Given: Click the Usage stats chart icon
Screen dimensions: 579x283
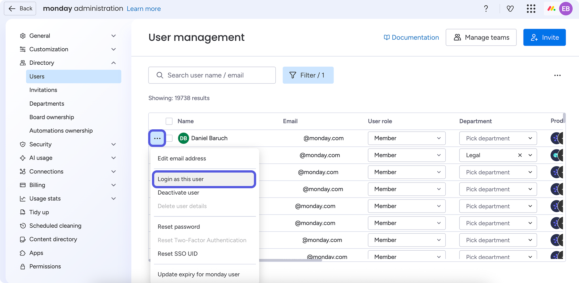Looking at the screenshot, I should (23, 198).
